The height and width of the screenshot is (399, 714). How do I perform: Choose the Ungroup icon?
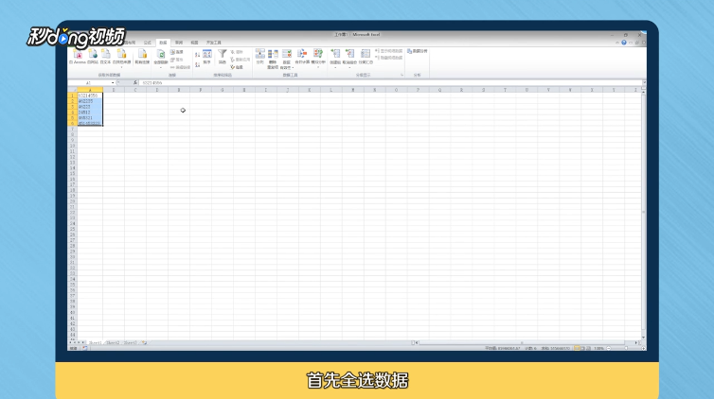[349, 59]
